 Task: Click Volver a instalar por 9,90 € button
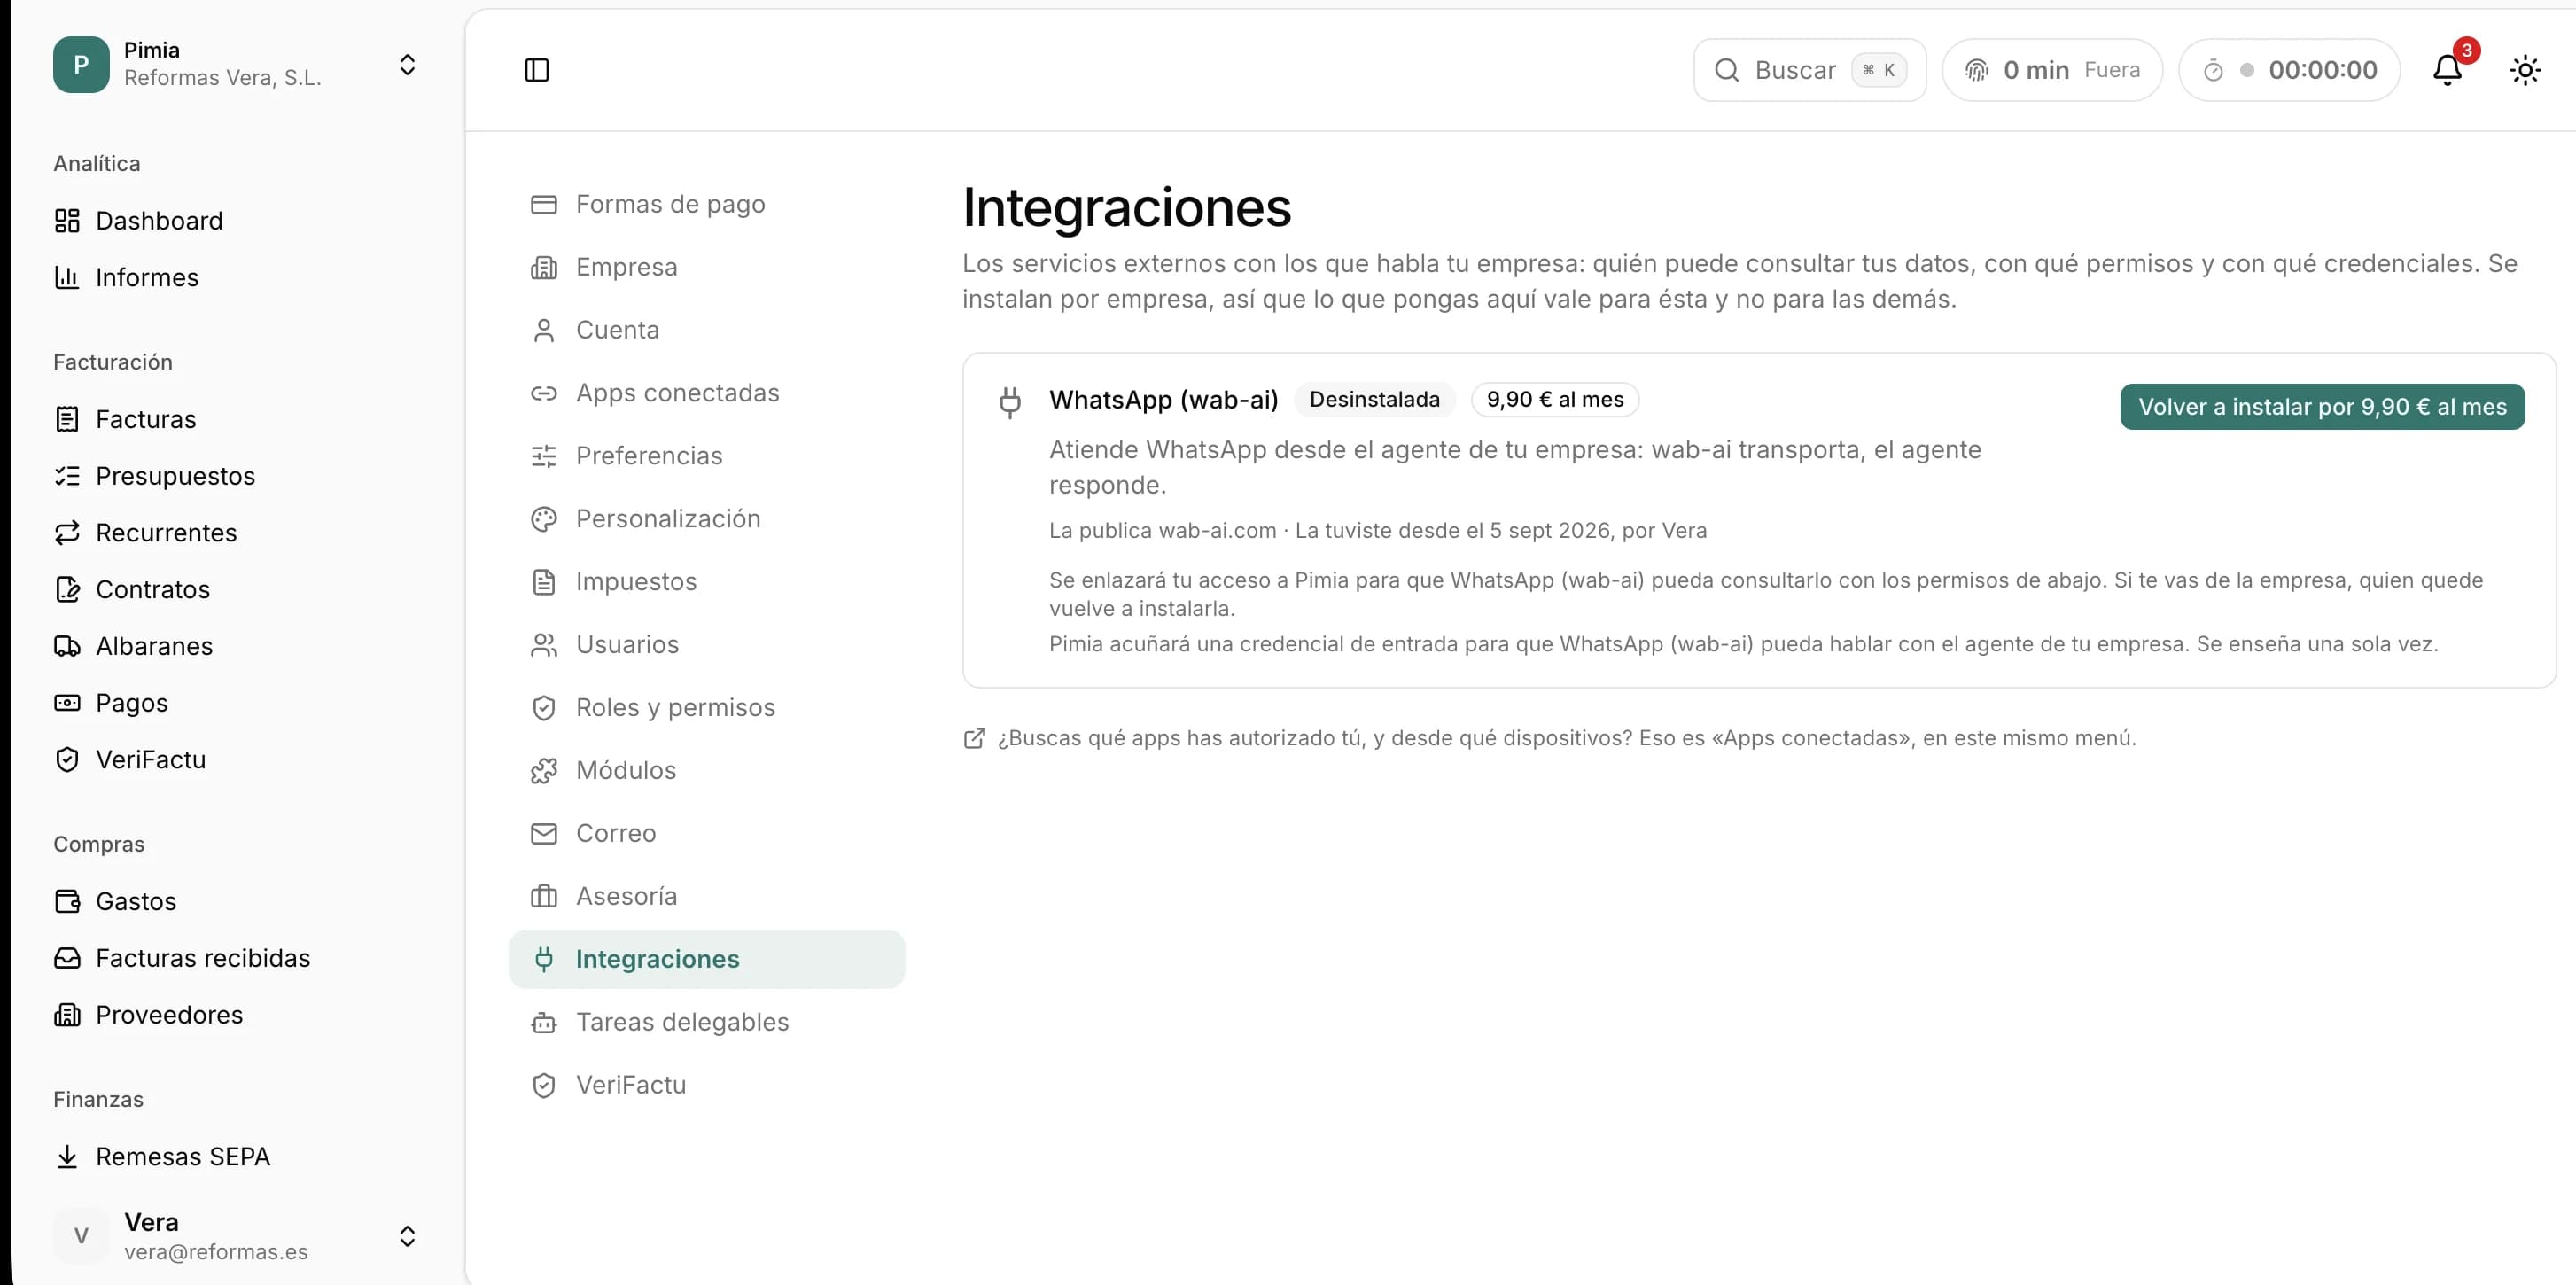pos(2322,407)
